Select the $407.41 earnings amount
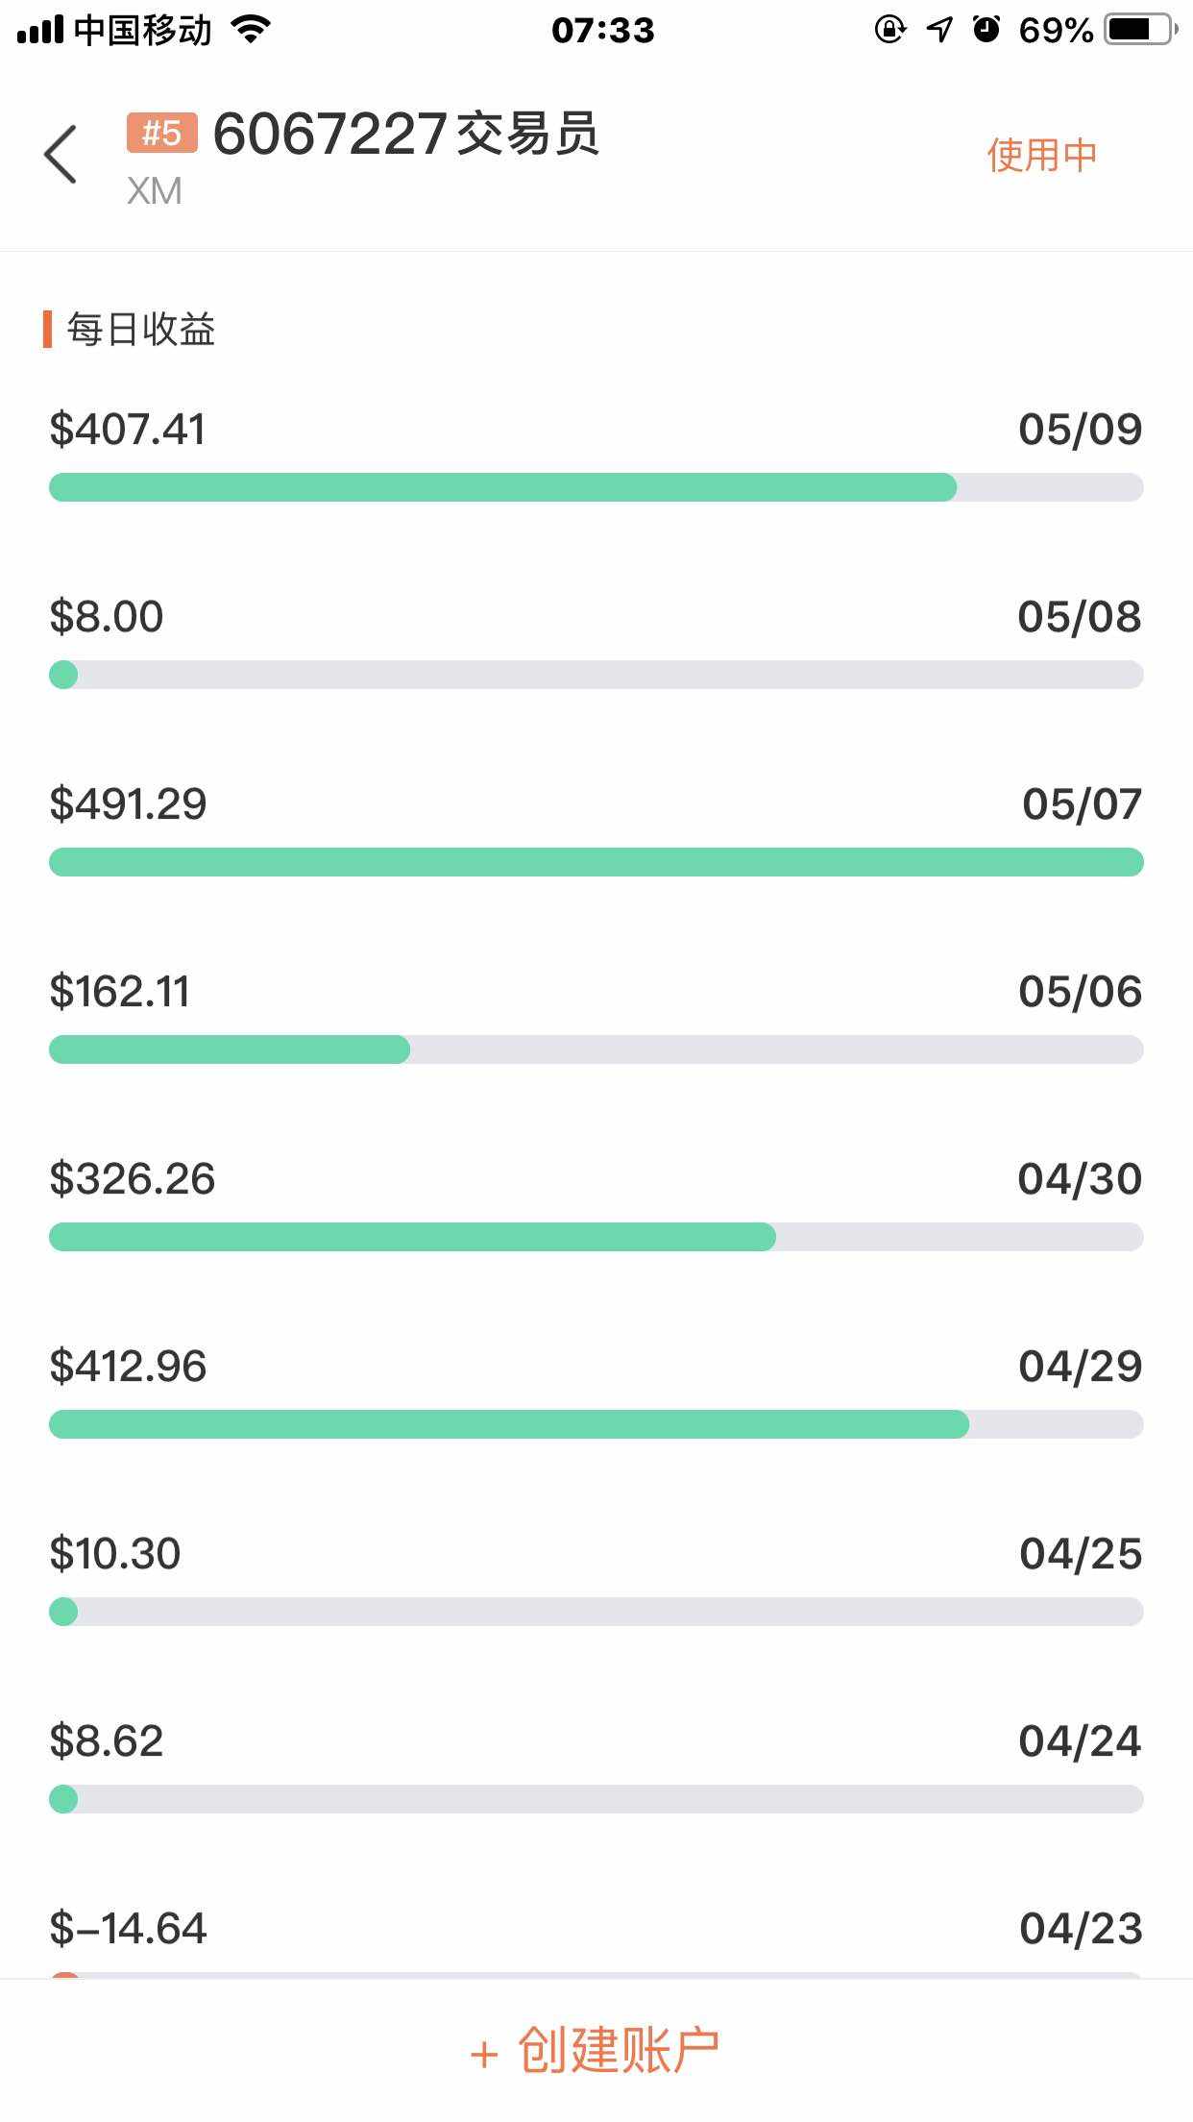 pyautogui.click(x=128, y=429)
